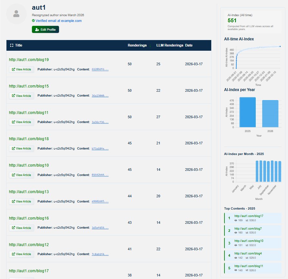Click the expand icon beside Title header
Viewport: 288px width, 279px height.
(x=12, y=46)
